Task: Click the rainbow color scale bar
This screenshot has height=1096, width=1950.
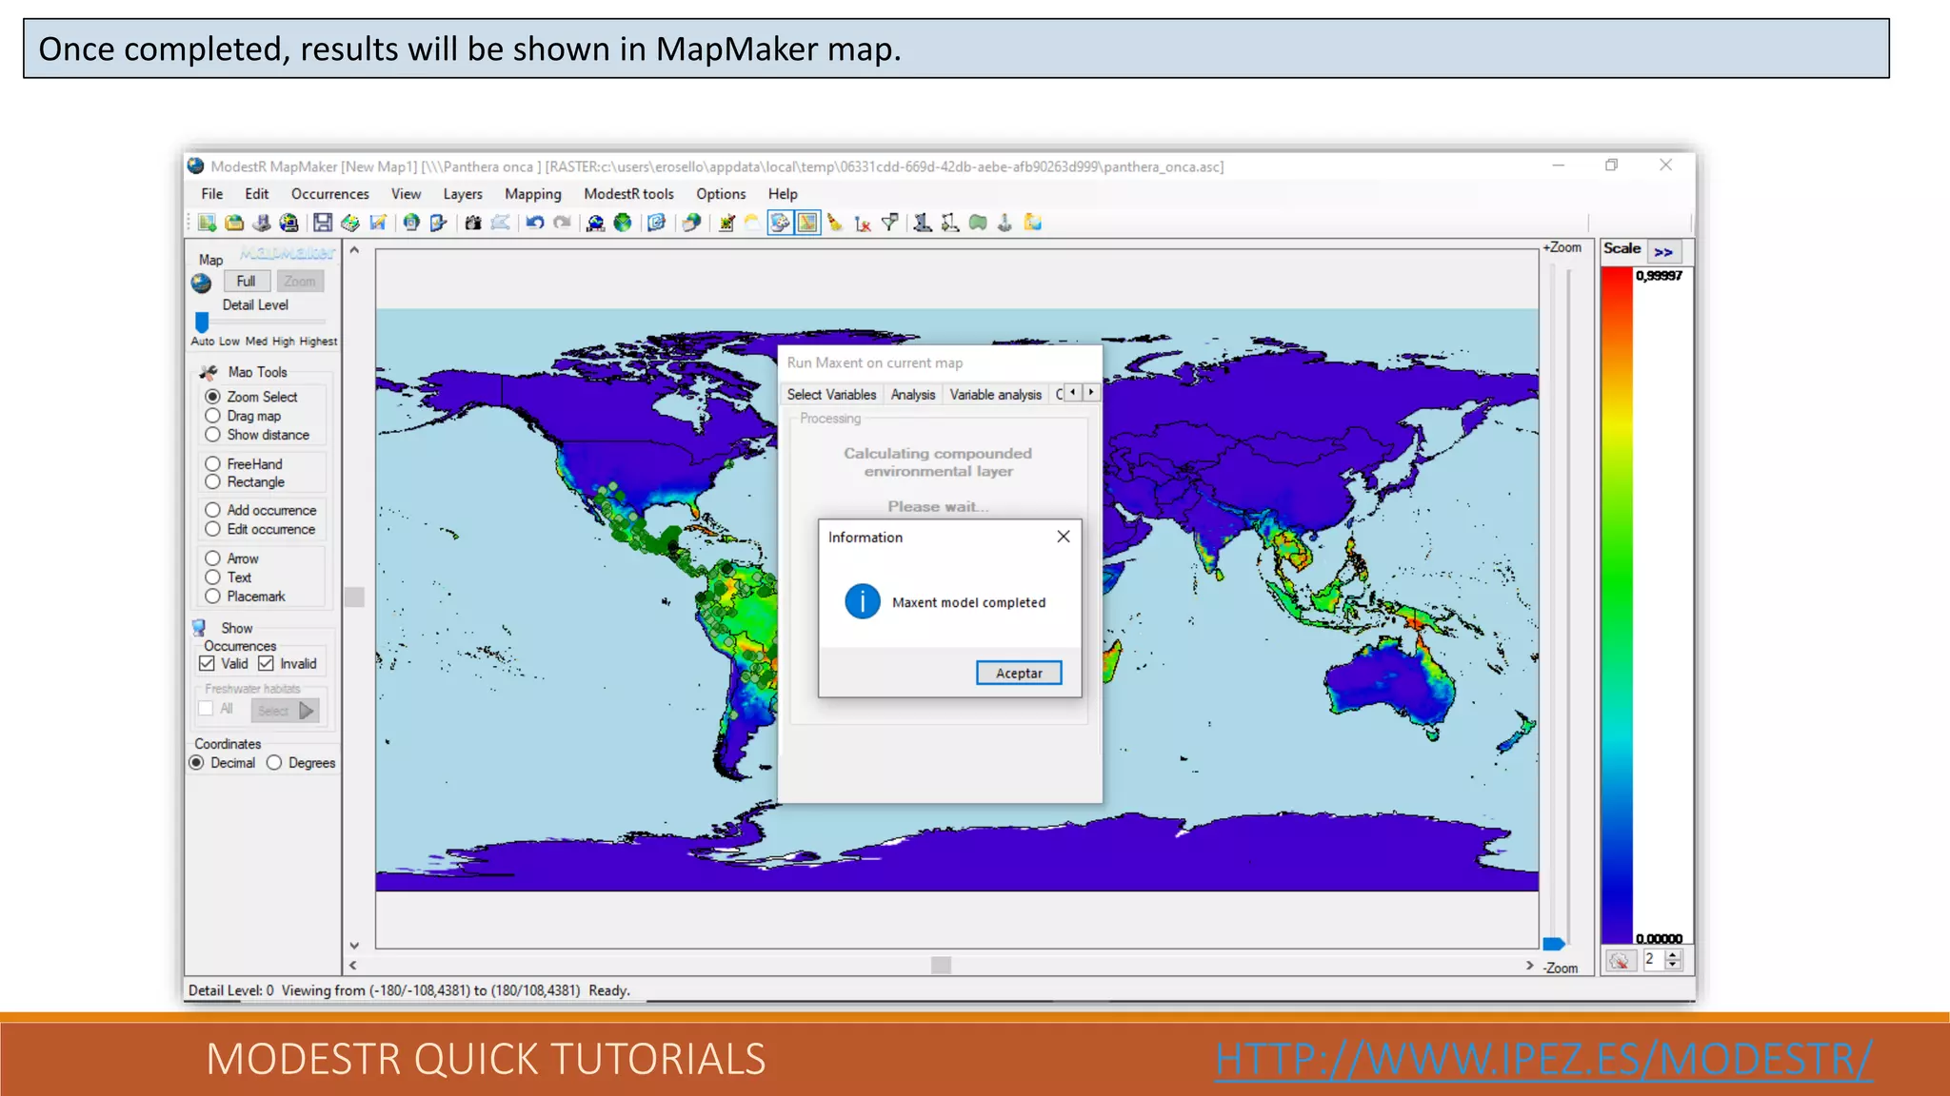Action: pyautogui.click(x=1617, y=606)
